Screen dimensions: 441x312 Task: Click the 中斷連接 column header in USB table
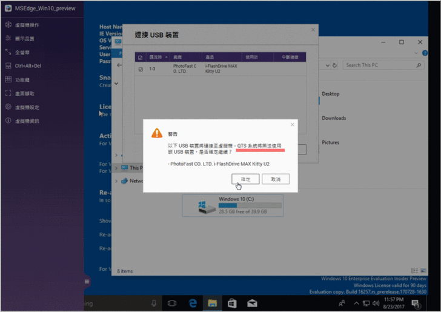pos(290,57)
